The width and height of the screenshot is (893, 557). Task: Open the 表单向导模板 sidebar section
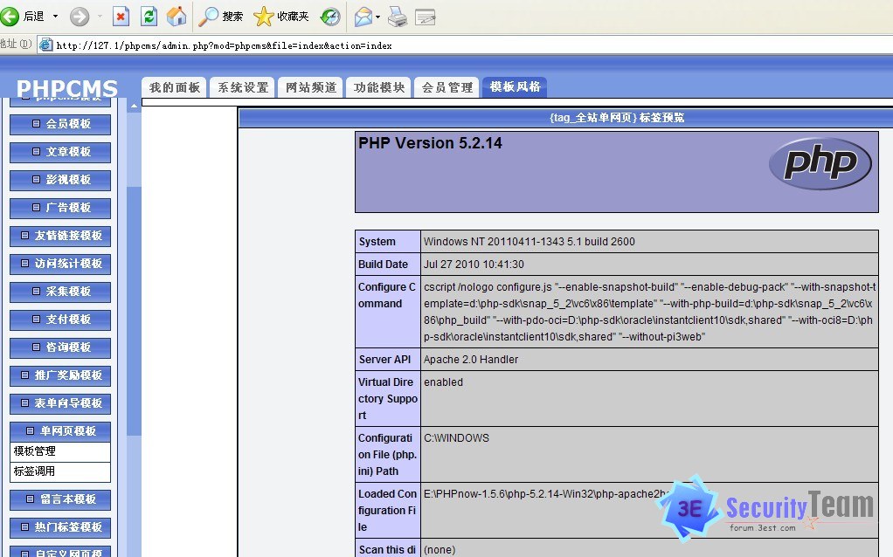pyautogui.click(x=60, y=403)
